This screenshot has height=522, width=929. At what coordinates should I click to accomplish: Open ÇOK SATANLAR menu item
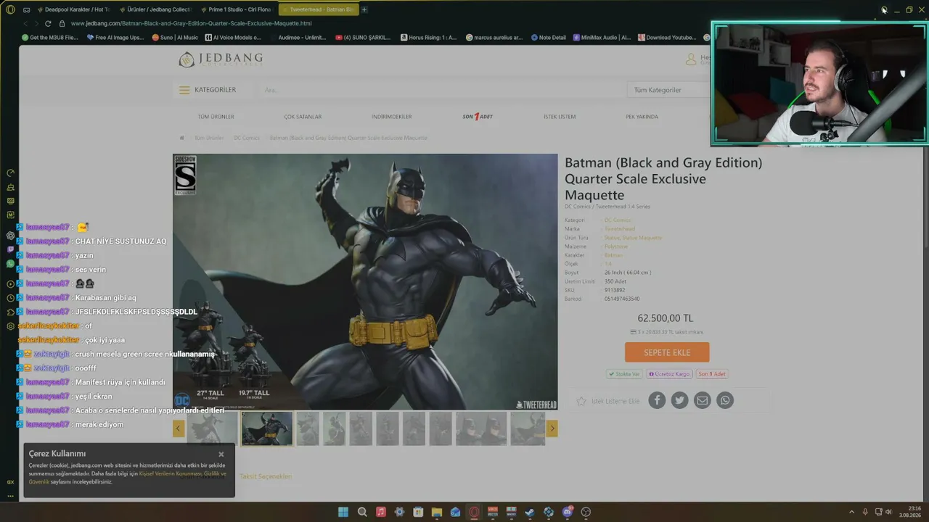(x=303, y=117)
